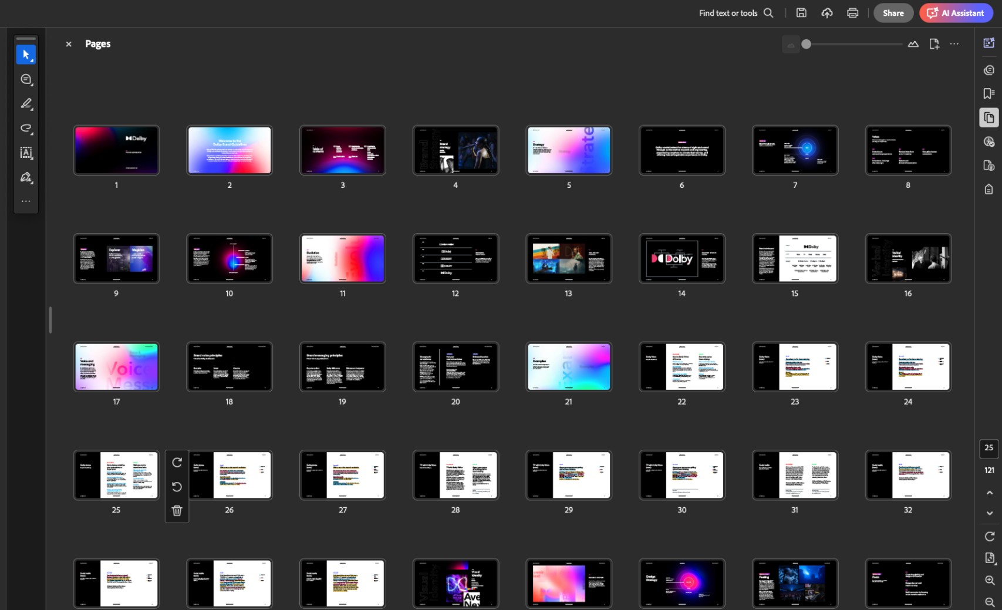Open page 21 Examples thumbnail

click(569, 367)
